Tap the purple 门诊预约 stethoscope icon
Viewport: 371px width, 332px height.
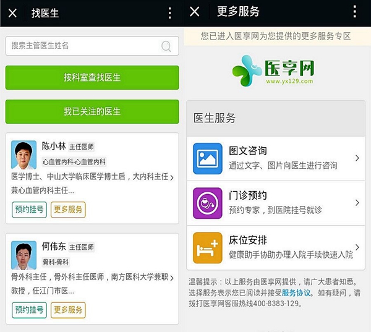pyautogui.click(x=208, y=203)
